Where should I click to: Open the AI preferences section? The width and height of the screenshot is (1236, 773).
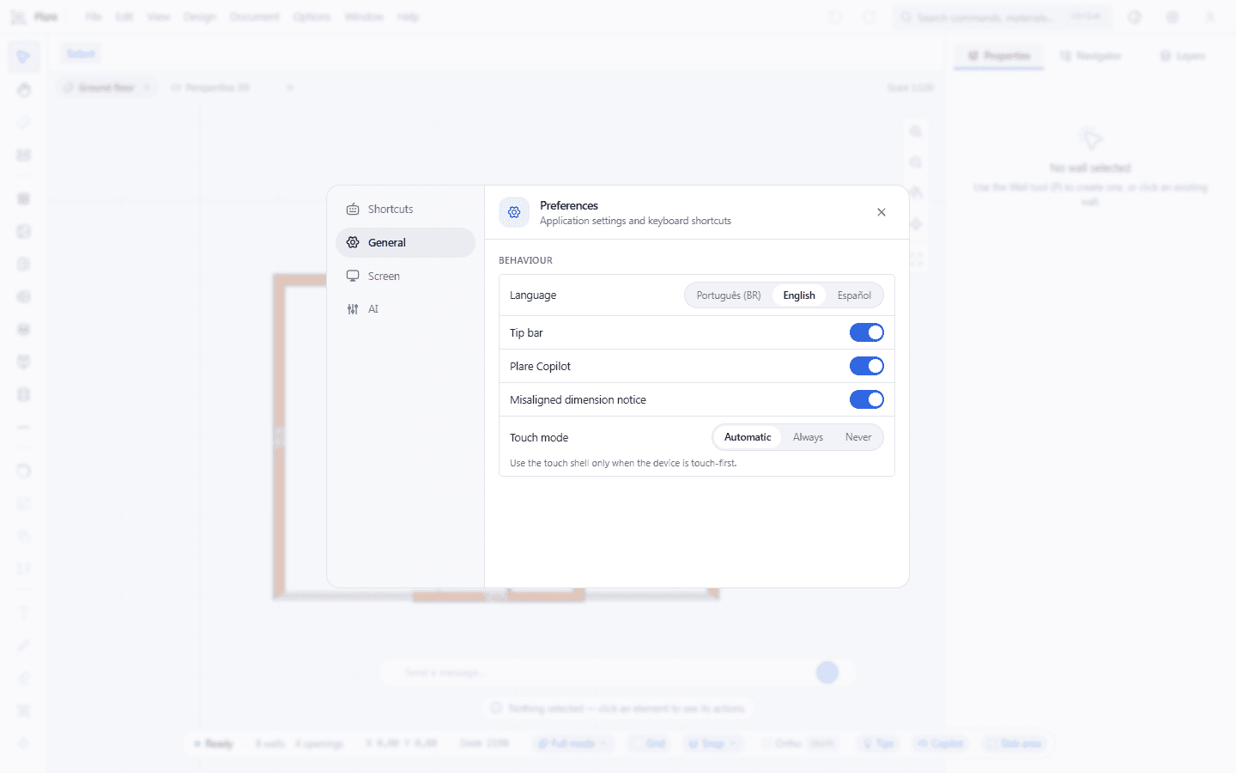[x=405, y=309]
